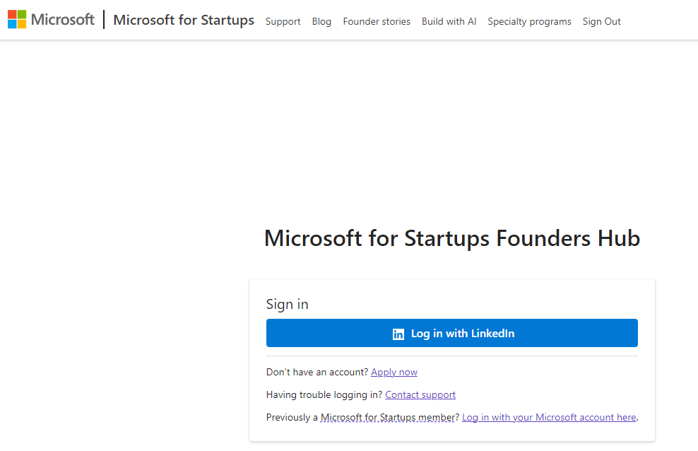Click the 'Don't have an account?' text
This screenshot has width=698, height=451.
point(317,373)
